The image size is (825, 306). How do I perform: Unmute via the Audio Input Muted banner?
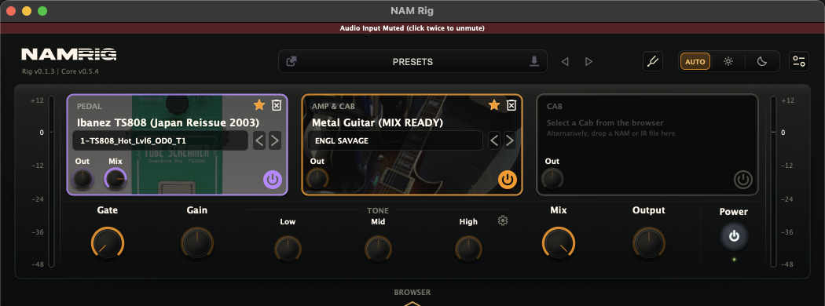tap(412, 28)
